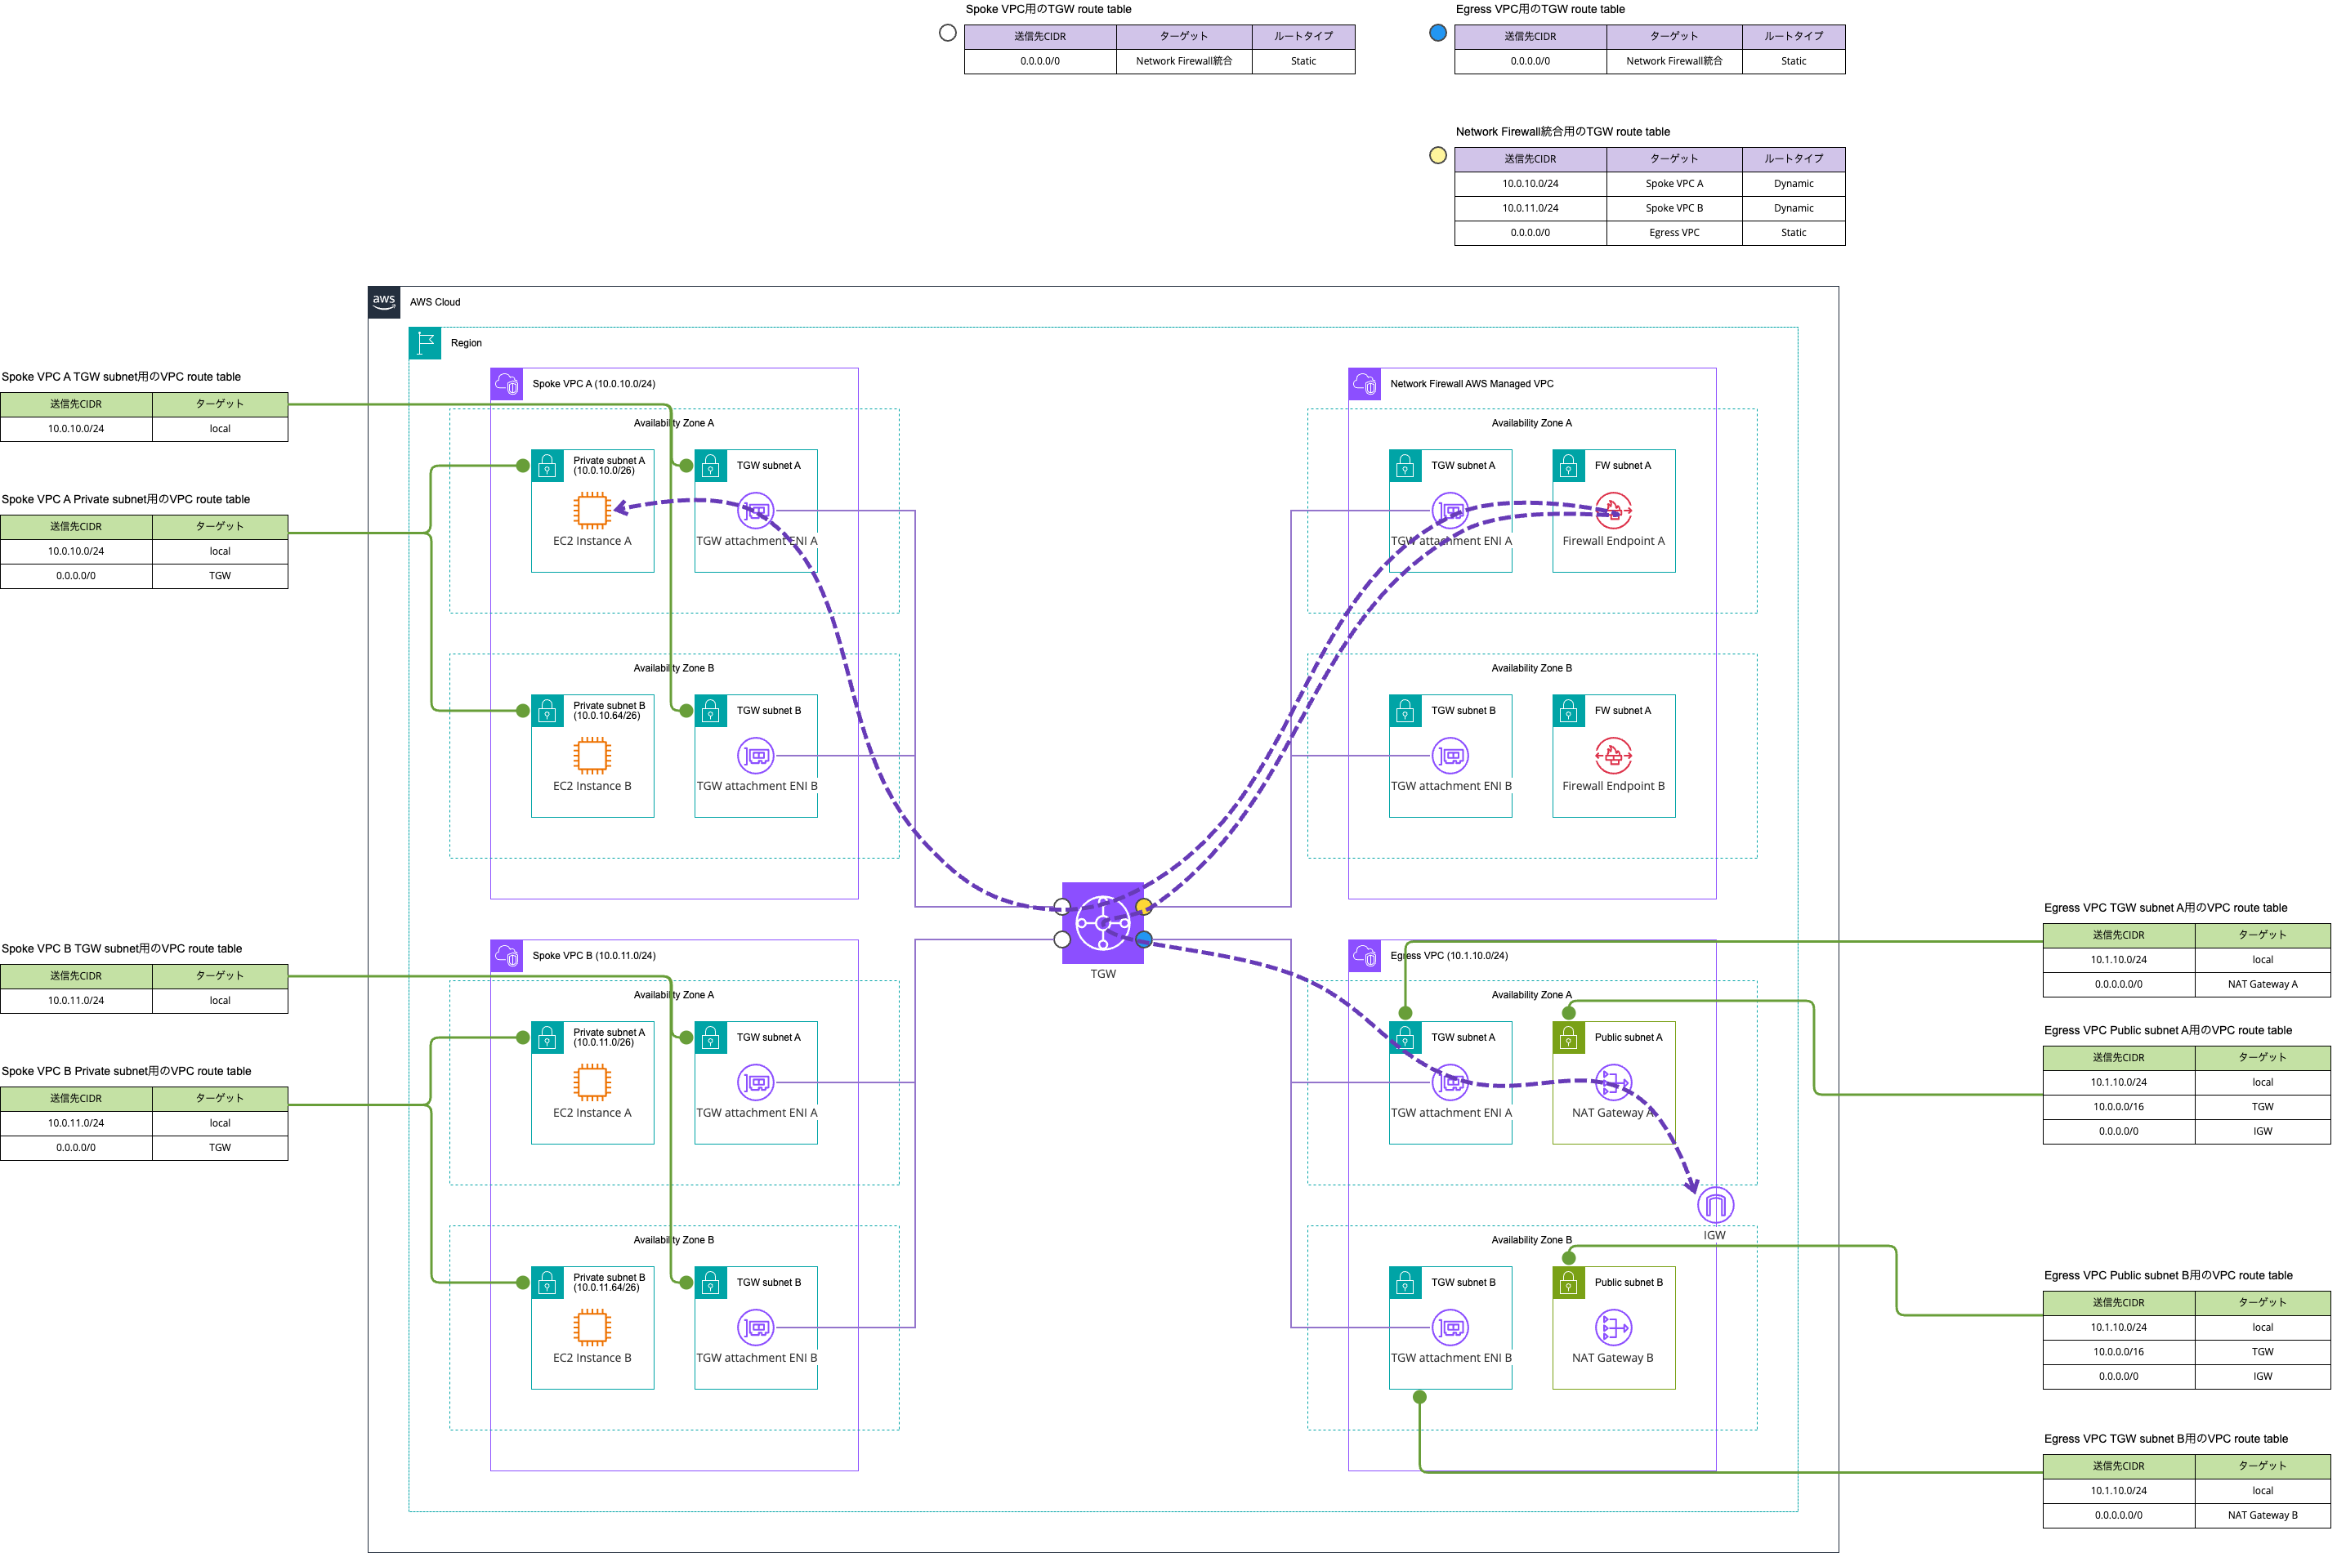Click 'TGW' target in Spoke VPC A Private subnet table
The height and width of the screenshot is (1553, 2337).
tap(220, 575)
